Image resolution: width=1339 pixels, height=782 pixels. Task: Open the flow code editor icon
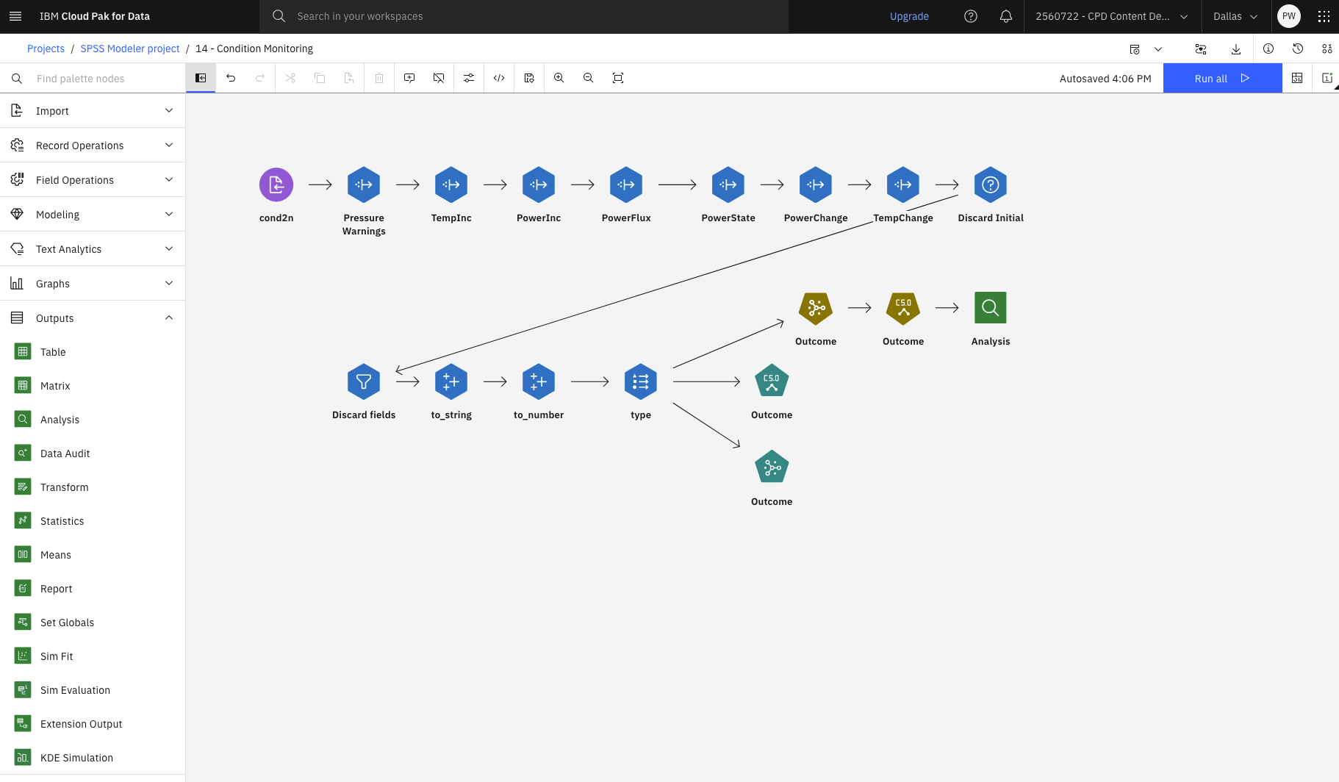coord(499,78)
